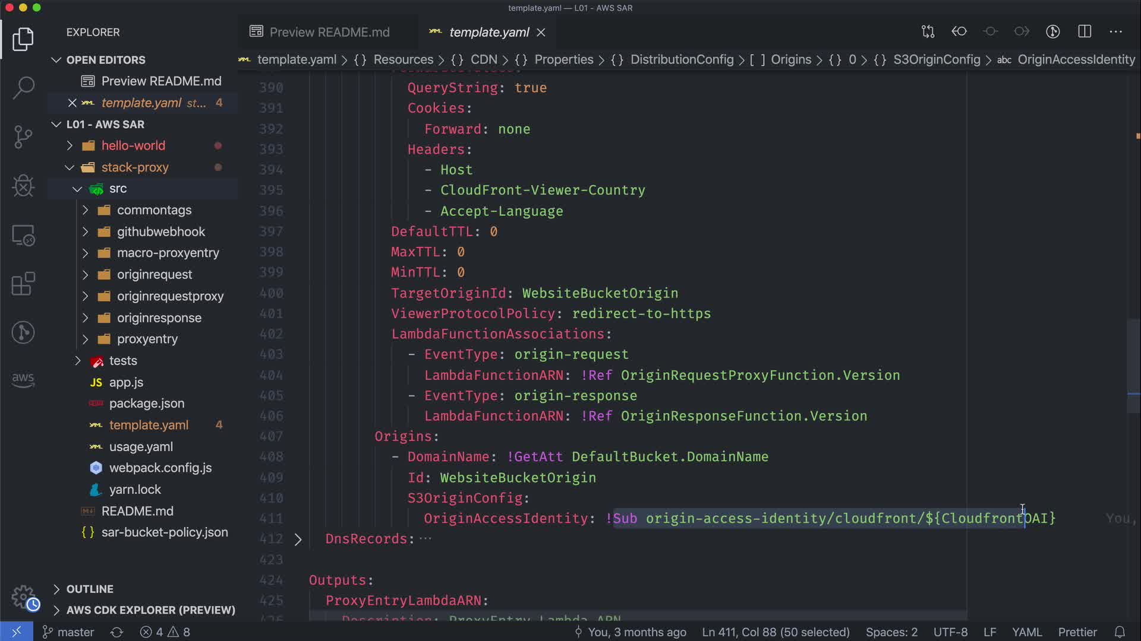Open the notifications bell in status bar

coord(1120,632)
